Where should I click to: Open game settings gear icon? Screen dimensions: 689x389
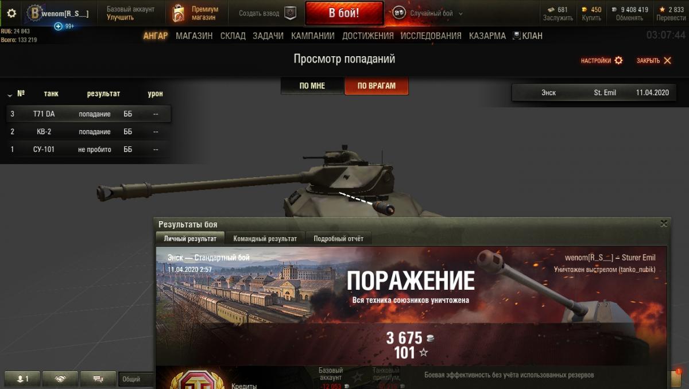(11, 13)
